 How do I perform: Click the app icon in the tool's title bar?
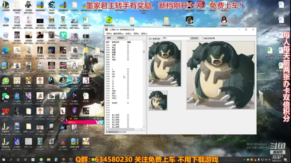coord(107,30)
